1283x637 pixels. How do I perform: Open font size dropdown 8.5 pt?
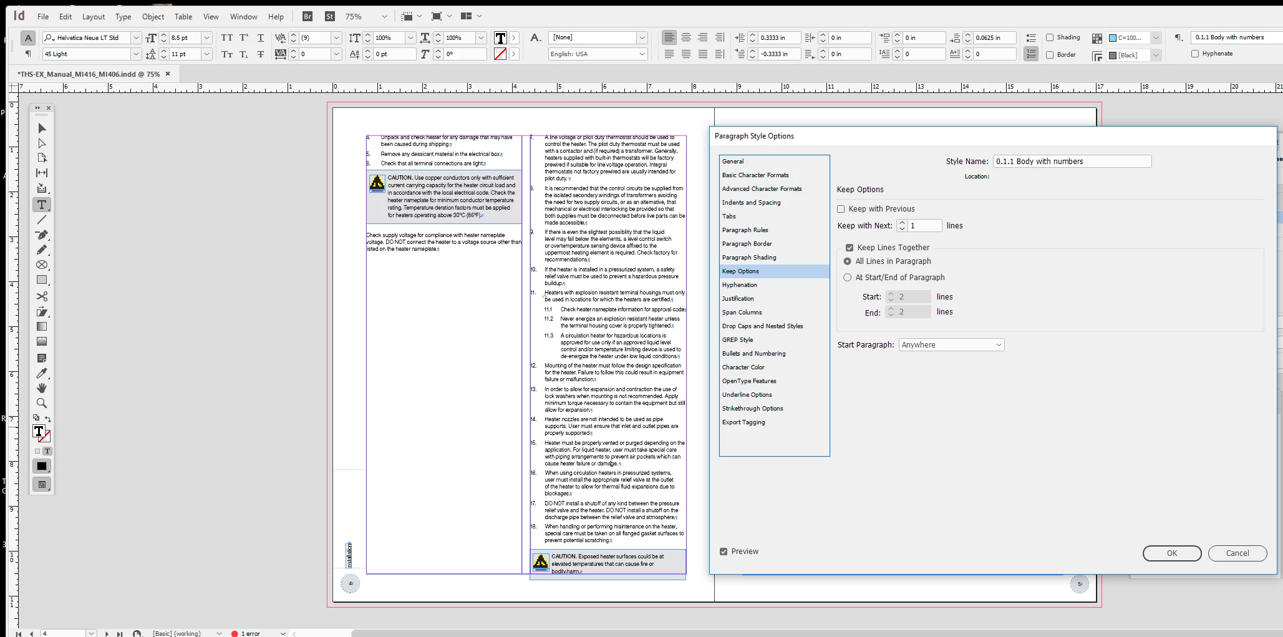(x=207, y=37)
